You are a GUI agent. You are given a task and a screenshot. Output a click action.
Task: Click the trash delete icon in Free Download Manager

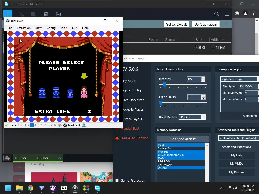pyautogui.click(x=46, y=14)
